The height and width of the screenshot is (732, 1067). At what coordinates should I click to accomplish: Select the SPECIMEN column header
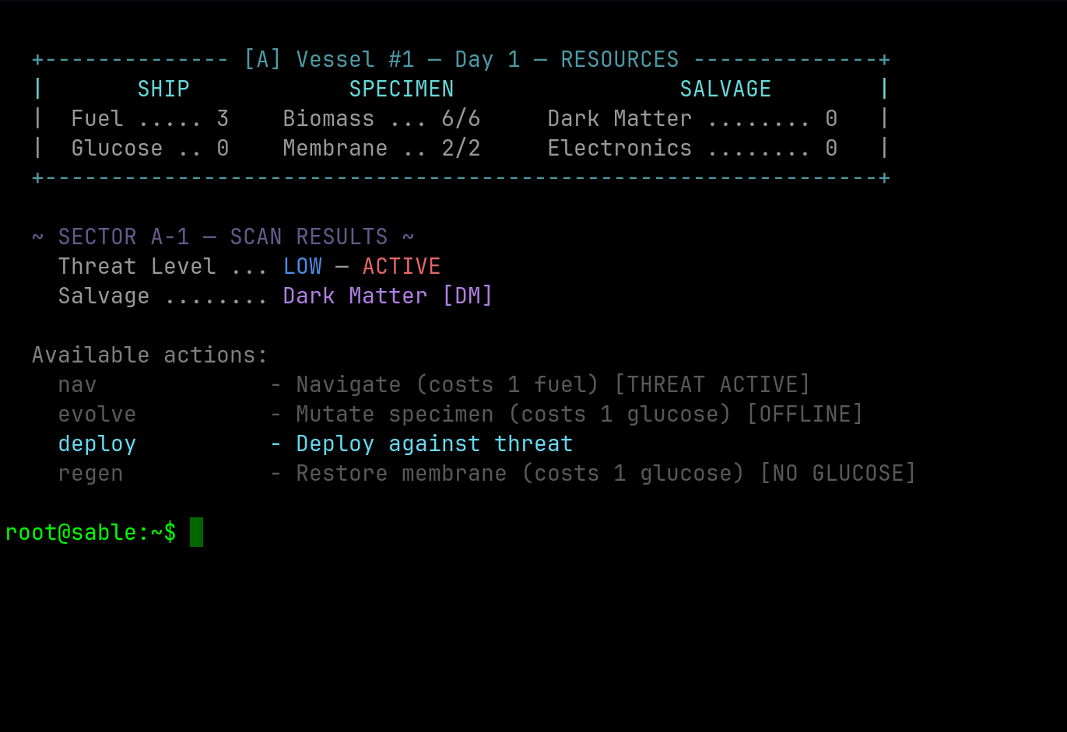pyautogui.click(x=401, y=89)
